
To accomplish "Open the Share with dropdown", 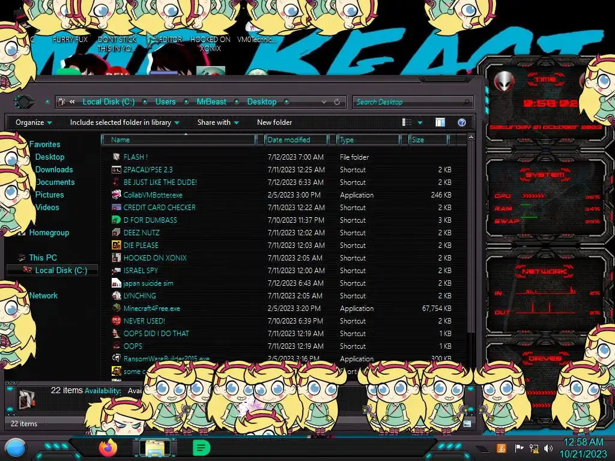I will (x=218, y=122).
